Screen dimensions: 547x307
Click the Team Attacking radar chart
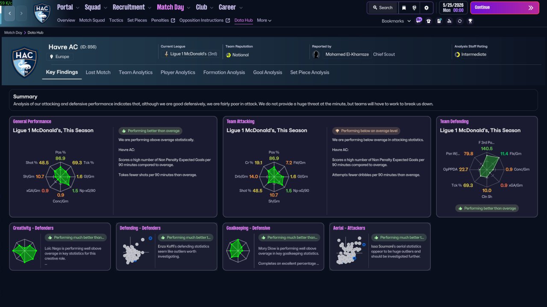click(274, 176)
